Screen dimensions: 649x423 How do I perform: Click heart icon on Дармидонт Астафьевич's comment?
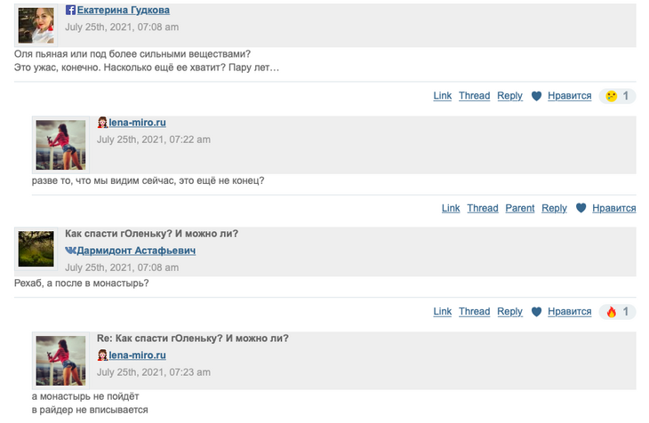[x=536, y=312]
